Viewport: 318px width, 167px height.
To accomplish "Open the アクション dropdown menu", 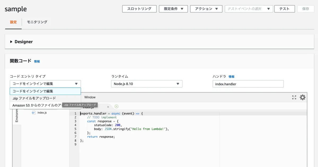I will (x=206, y=9).
